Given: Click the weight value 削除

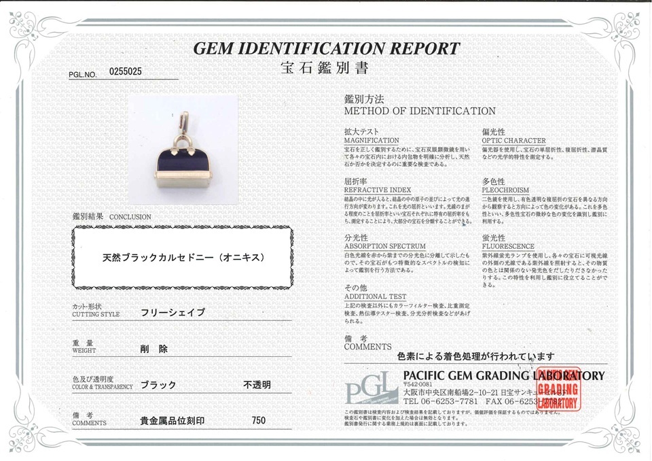Looking at the screenshot, I should [x=154, y=349].
